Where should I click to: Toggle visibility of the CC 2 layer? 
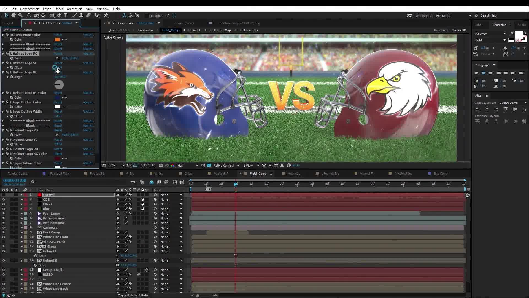coord(3,199)
